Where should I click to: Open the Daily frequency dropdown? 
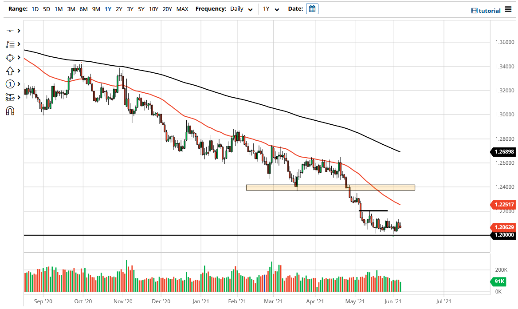pos(250,8)
